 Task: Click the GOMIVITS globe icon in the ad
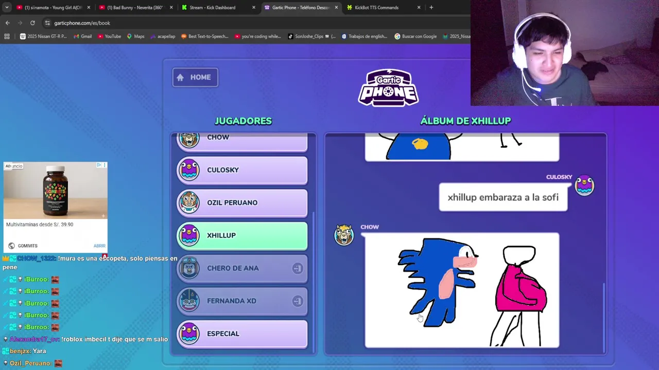[11, 246]
